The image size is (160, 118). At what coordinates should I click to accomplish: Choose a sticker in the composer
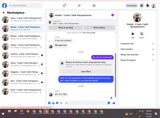click(57, 103)
